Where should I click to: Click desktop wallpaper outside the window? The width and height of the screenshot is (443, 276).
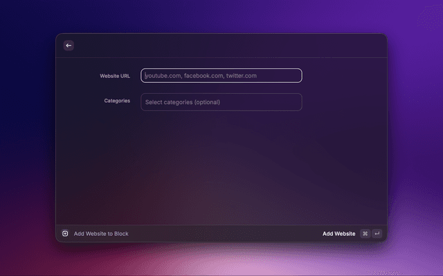click(x=415, y=138)
